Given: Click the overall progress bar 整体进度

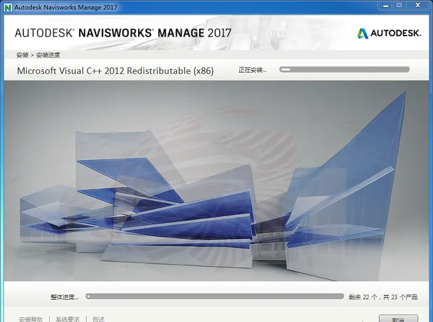Looking at the screenshot, I should 215,297.
